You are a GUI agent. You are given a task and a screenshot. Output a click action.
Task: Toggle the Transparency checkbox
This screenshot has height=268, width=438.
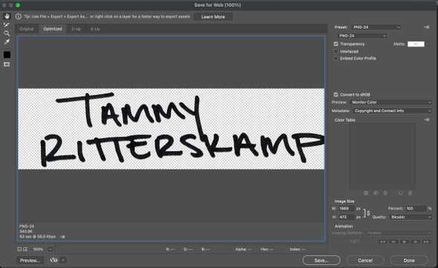coord(336,44)
